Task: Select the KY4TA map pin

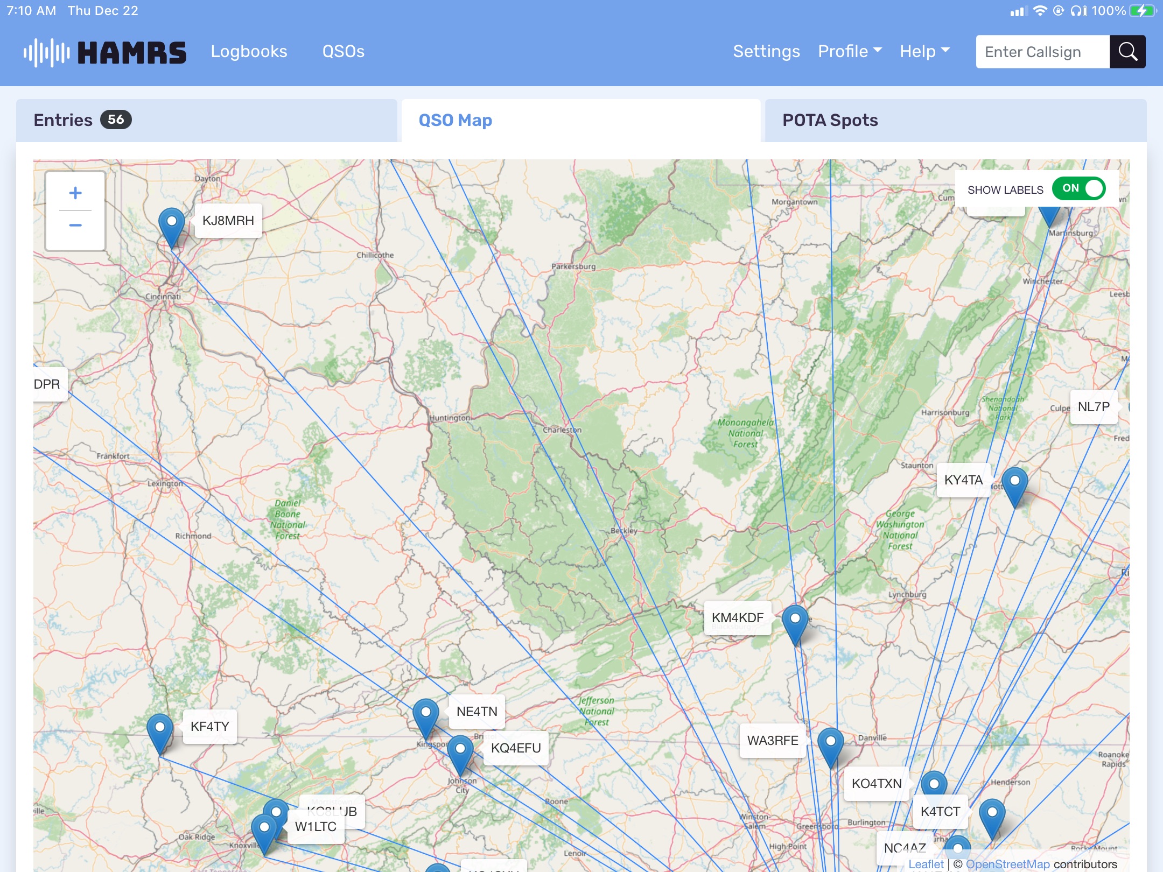Action: [1014, 488]
